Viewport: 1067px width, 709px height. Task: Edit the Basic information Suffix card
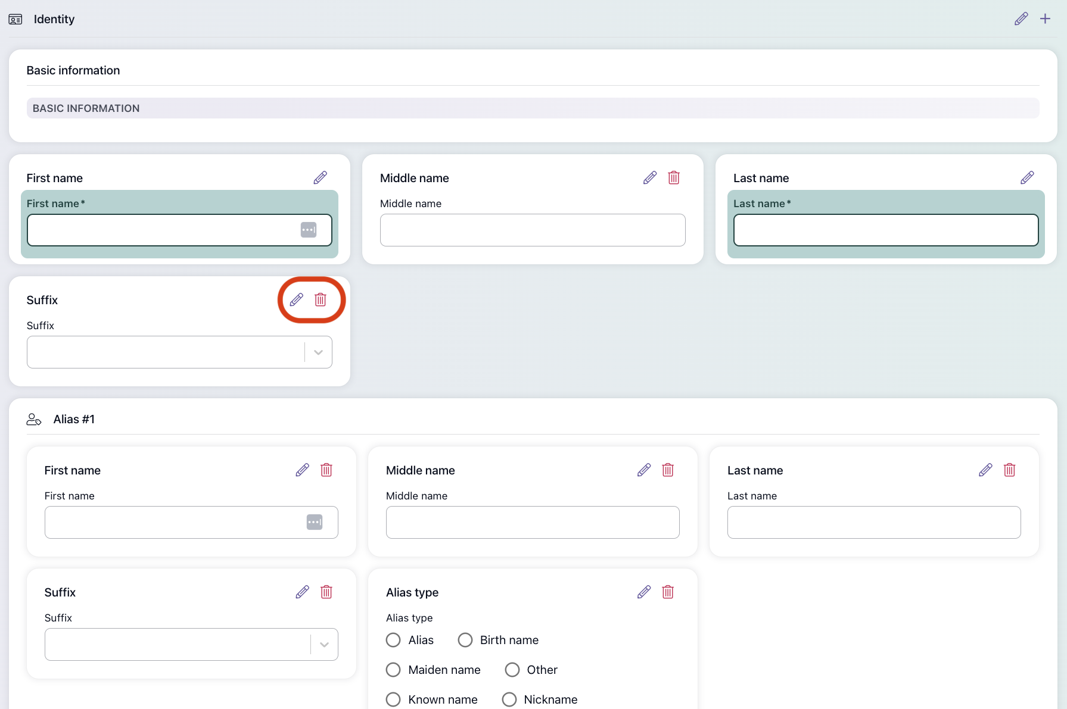click(297, 299)
